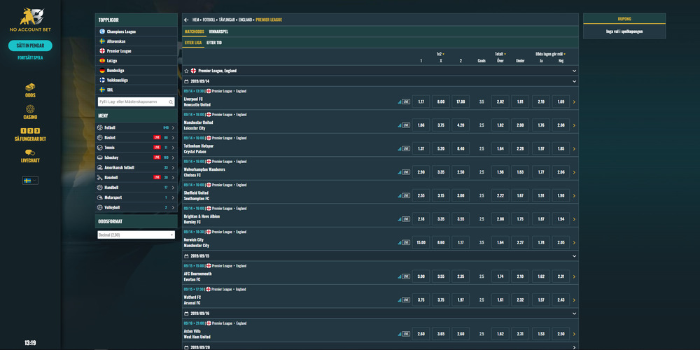Select Champions League in Toppligor
The height and width of the screenshot is (350, 700).
click(136, 31)
